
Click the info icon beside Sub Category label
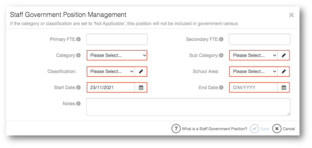pyautogui.click(x=221, y=55)
